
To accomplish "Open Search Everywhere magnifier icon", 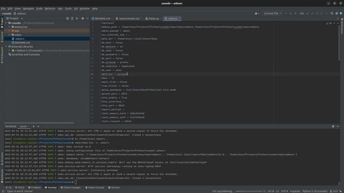I will pyautogui.click(x=332, y=13).
